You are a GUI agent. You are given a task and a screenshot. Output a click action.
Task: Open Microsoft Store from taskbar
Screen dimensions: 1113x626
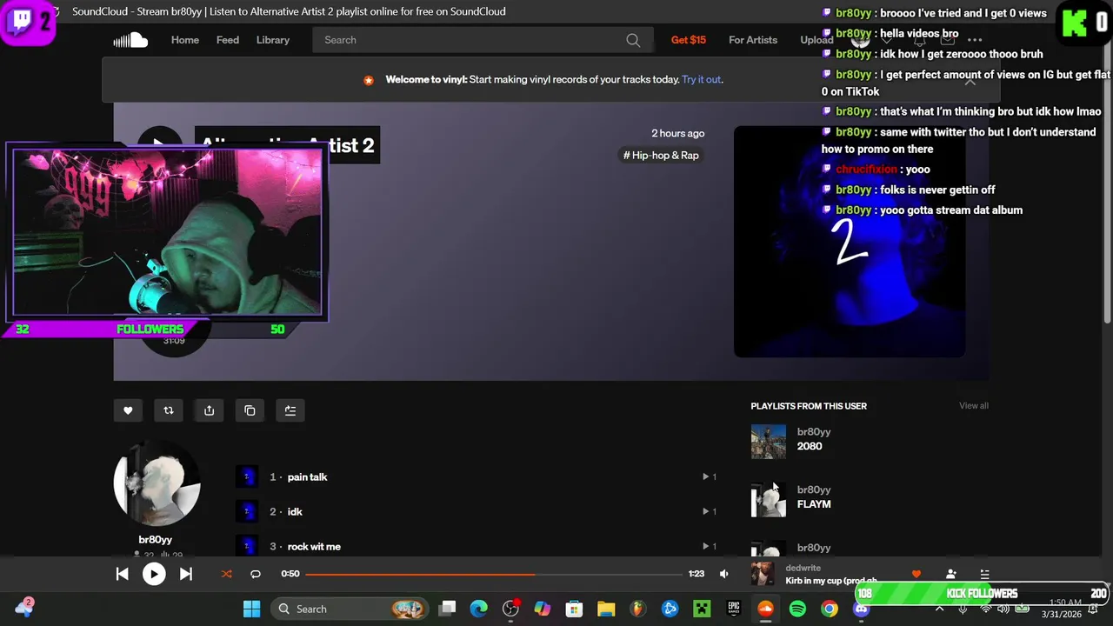[x=574, y=609]
